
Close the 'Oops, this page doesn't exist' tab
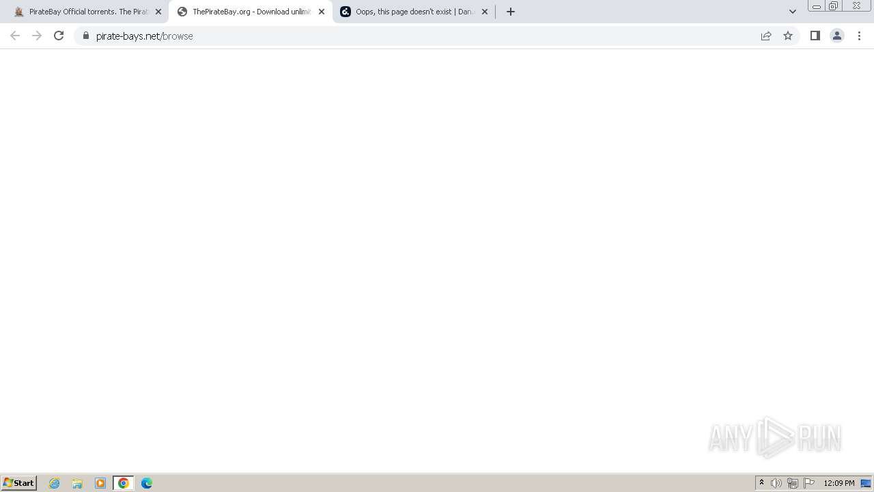coord(485,12)
